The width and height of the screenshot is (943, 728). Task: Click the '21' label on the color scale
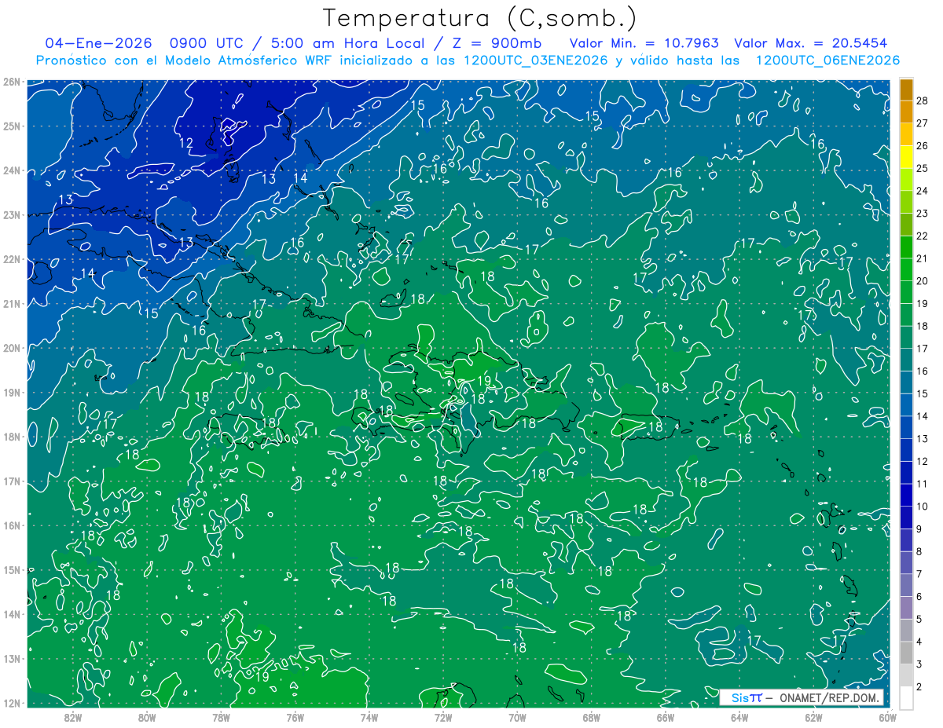(x=923, y=258)
